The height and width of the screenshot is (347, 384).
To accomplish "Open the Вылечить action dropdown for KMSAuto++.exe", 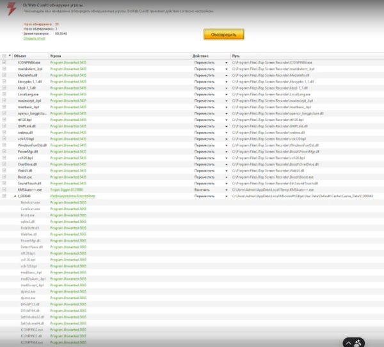I will [227, 190].
